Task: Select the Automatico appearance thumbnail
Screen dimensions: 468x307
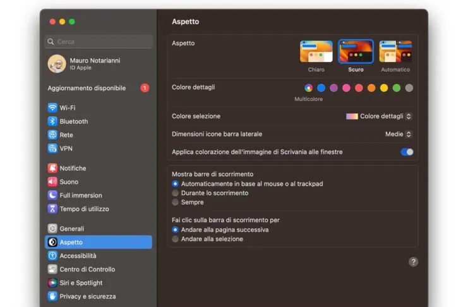Action: [x=395, y=51]
